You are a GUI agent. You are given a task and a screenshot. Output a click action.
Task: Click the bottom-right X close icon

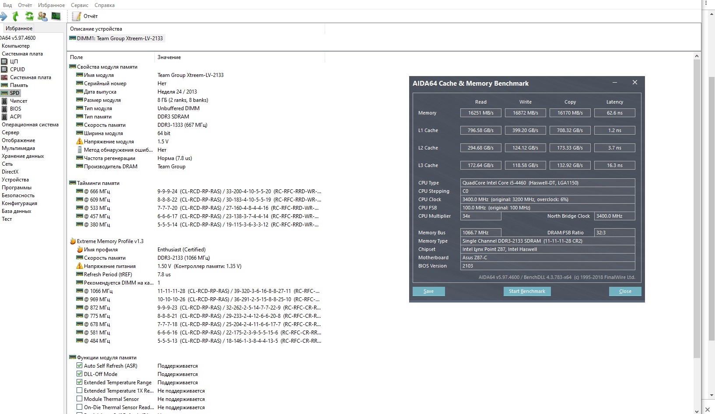pyautogui.click(x=708, y=410)
